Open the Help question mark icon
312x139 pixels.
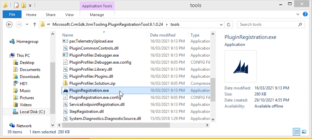(305, 14)
